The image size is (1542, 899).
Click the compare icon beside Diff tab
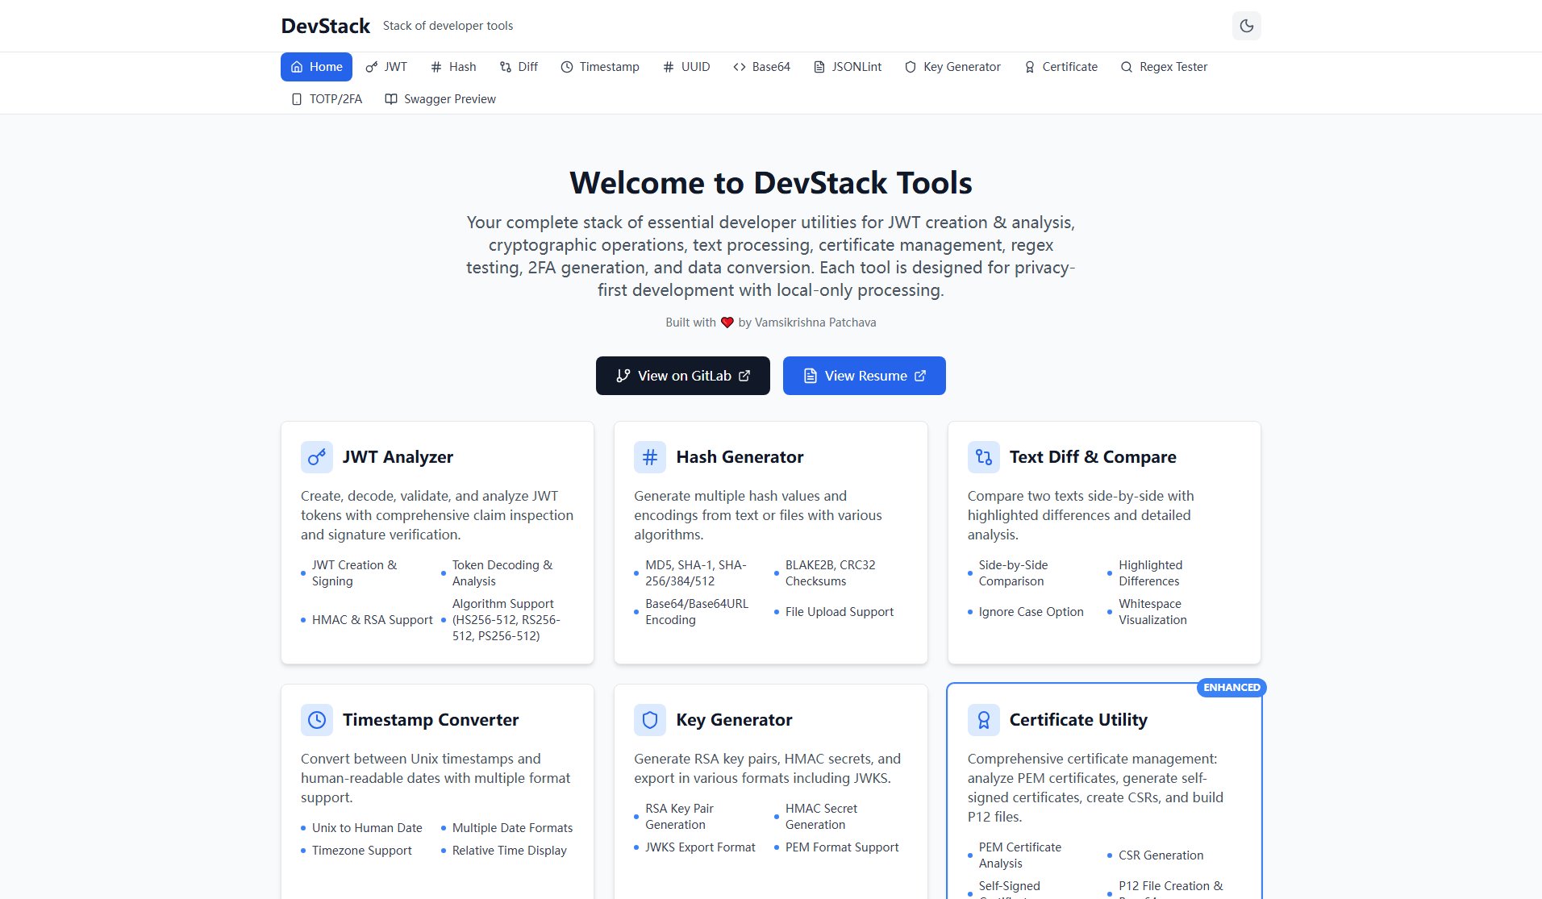tap(506, 67)
